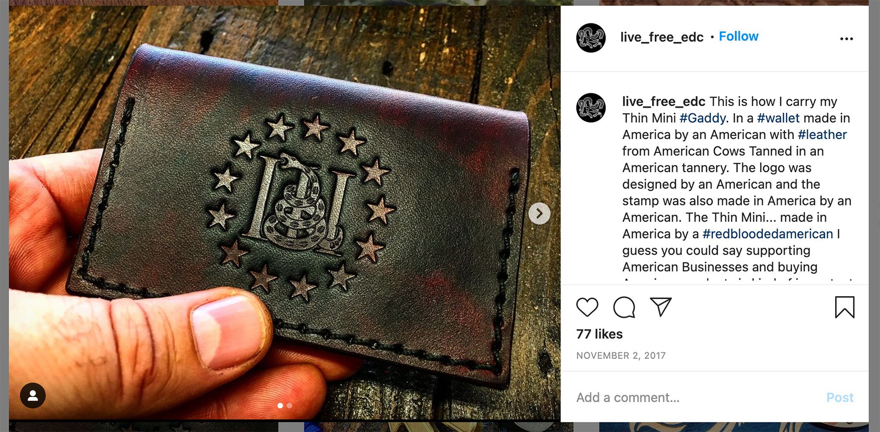Open the #redbloodedamerican hashtag
This screenshot has height=432, width=880.
pyautogui.click(x=768, y=234)
